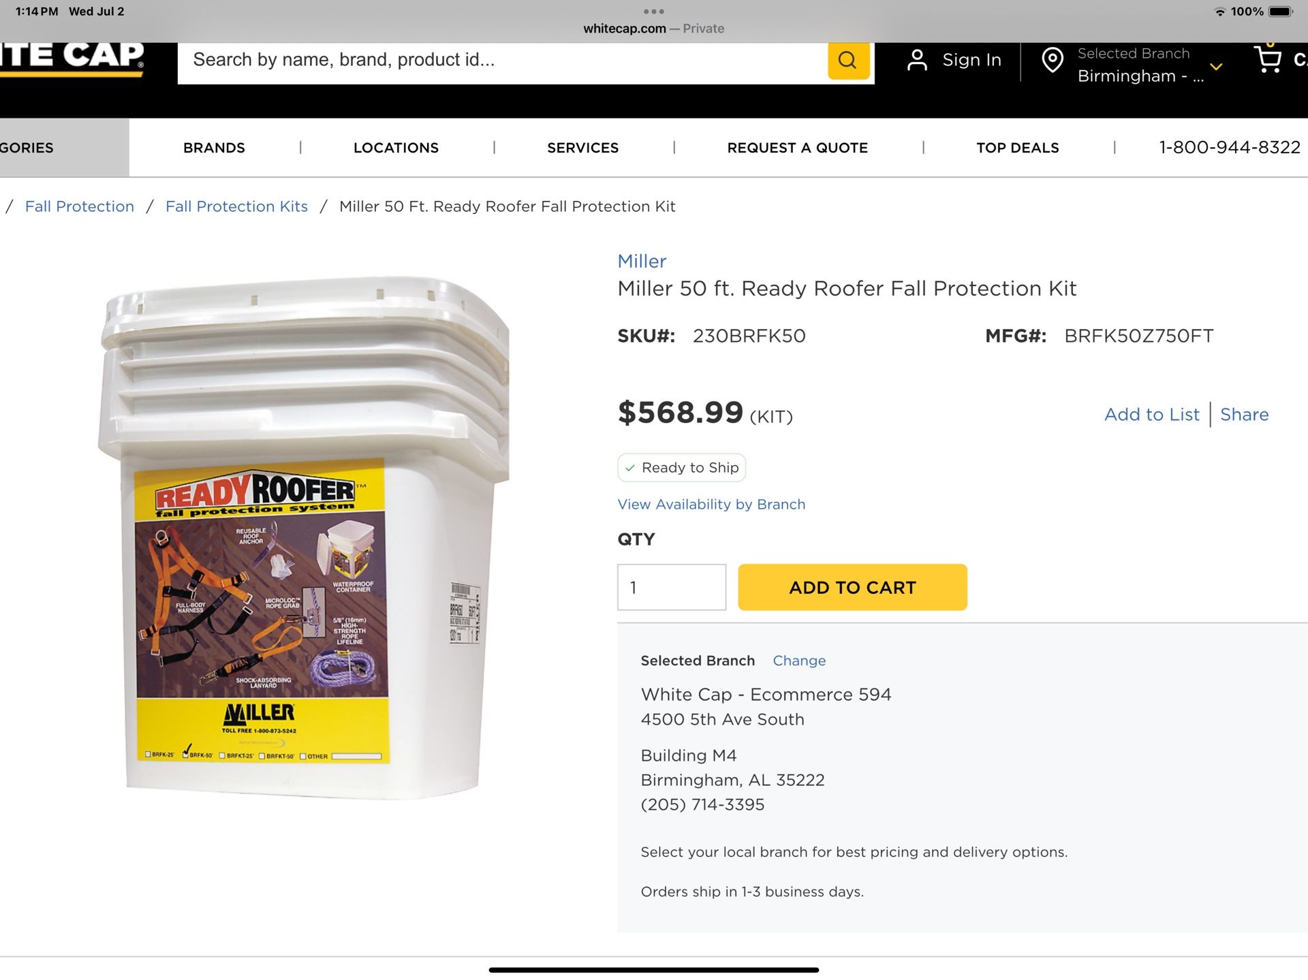Screen dimensions: 1308x980
Task: Click the location pin icon
Action: click(1053, 61)
